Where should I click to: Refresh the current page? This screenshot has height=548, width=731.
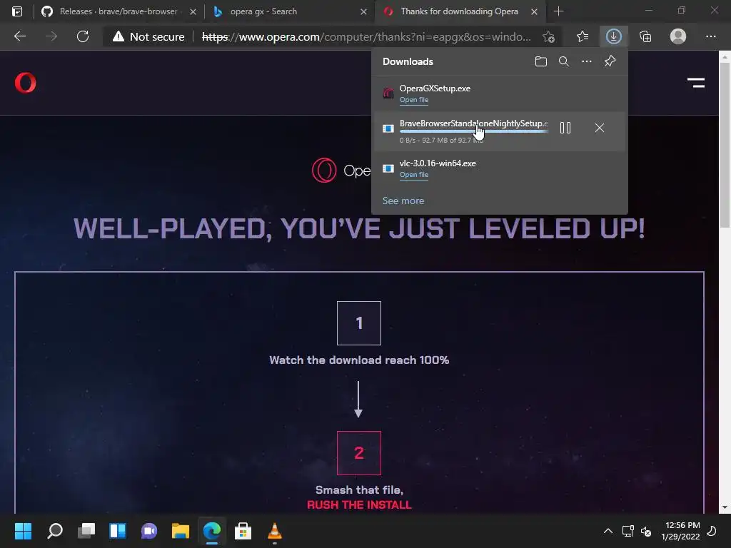coord(83,36)
